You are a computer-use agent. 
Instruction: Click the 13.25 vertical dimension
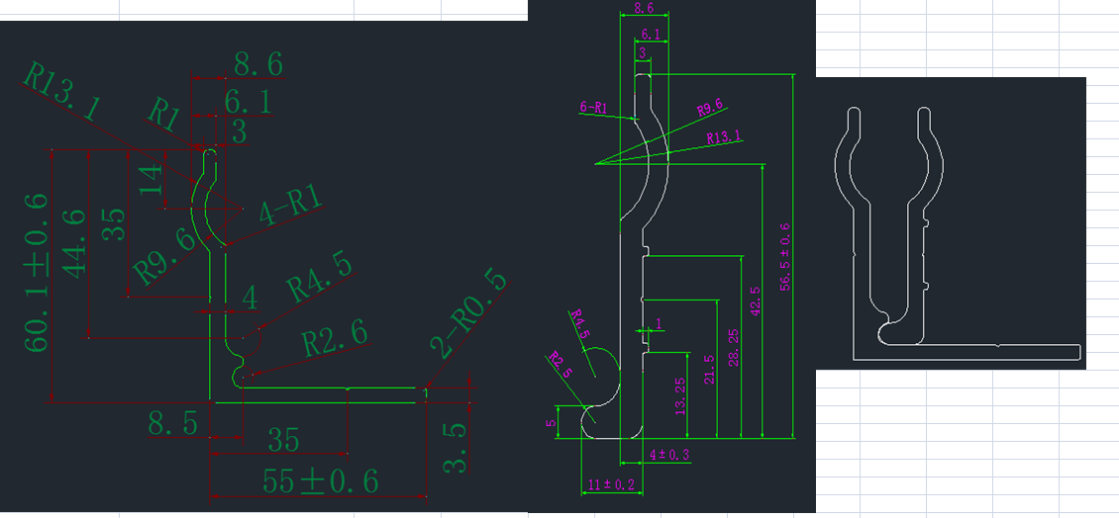click(679, 396)
